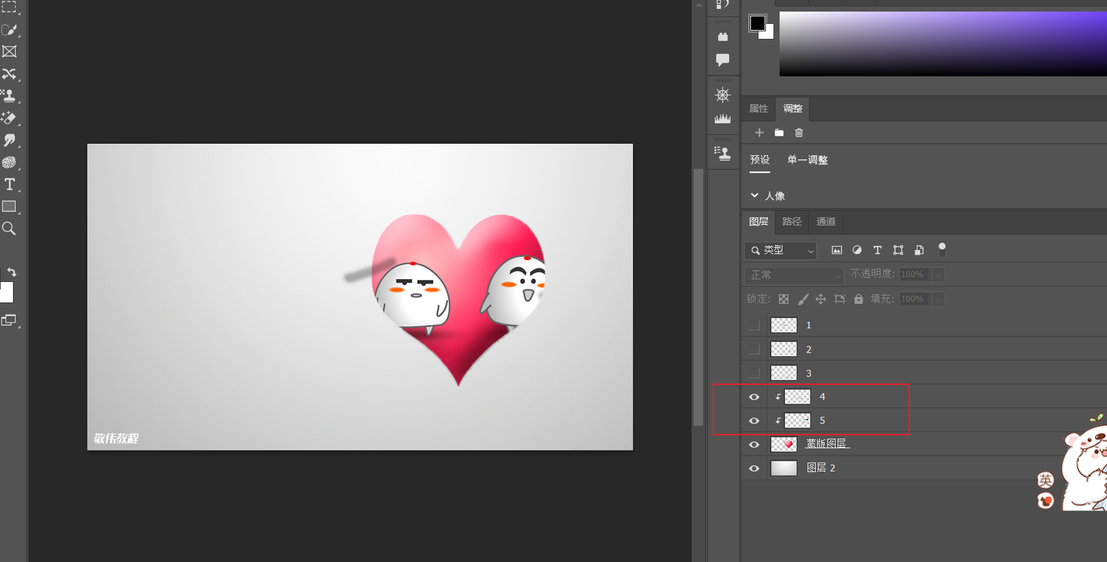
Task: Open the Histogram panel icon
Action: pos(723,119)
